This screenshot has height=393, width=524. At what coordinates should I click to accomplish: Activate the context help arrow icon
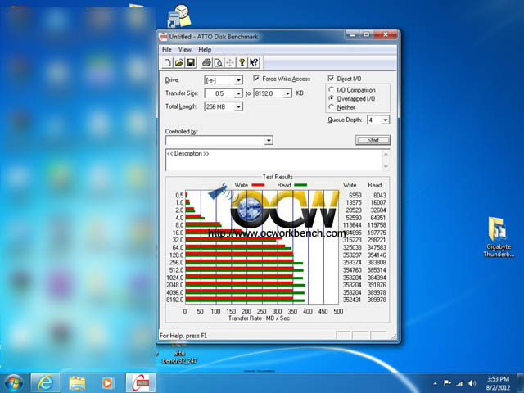254,62
